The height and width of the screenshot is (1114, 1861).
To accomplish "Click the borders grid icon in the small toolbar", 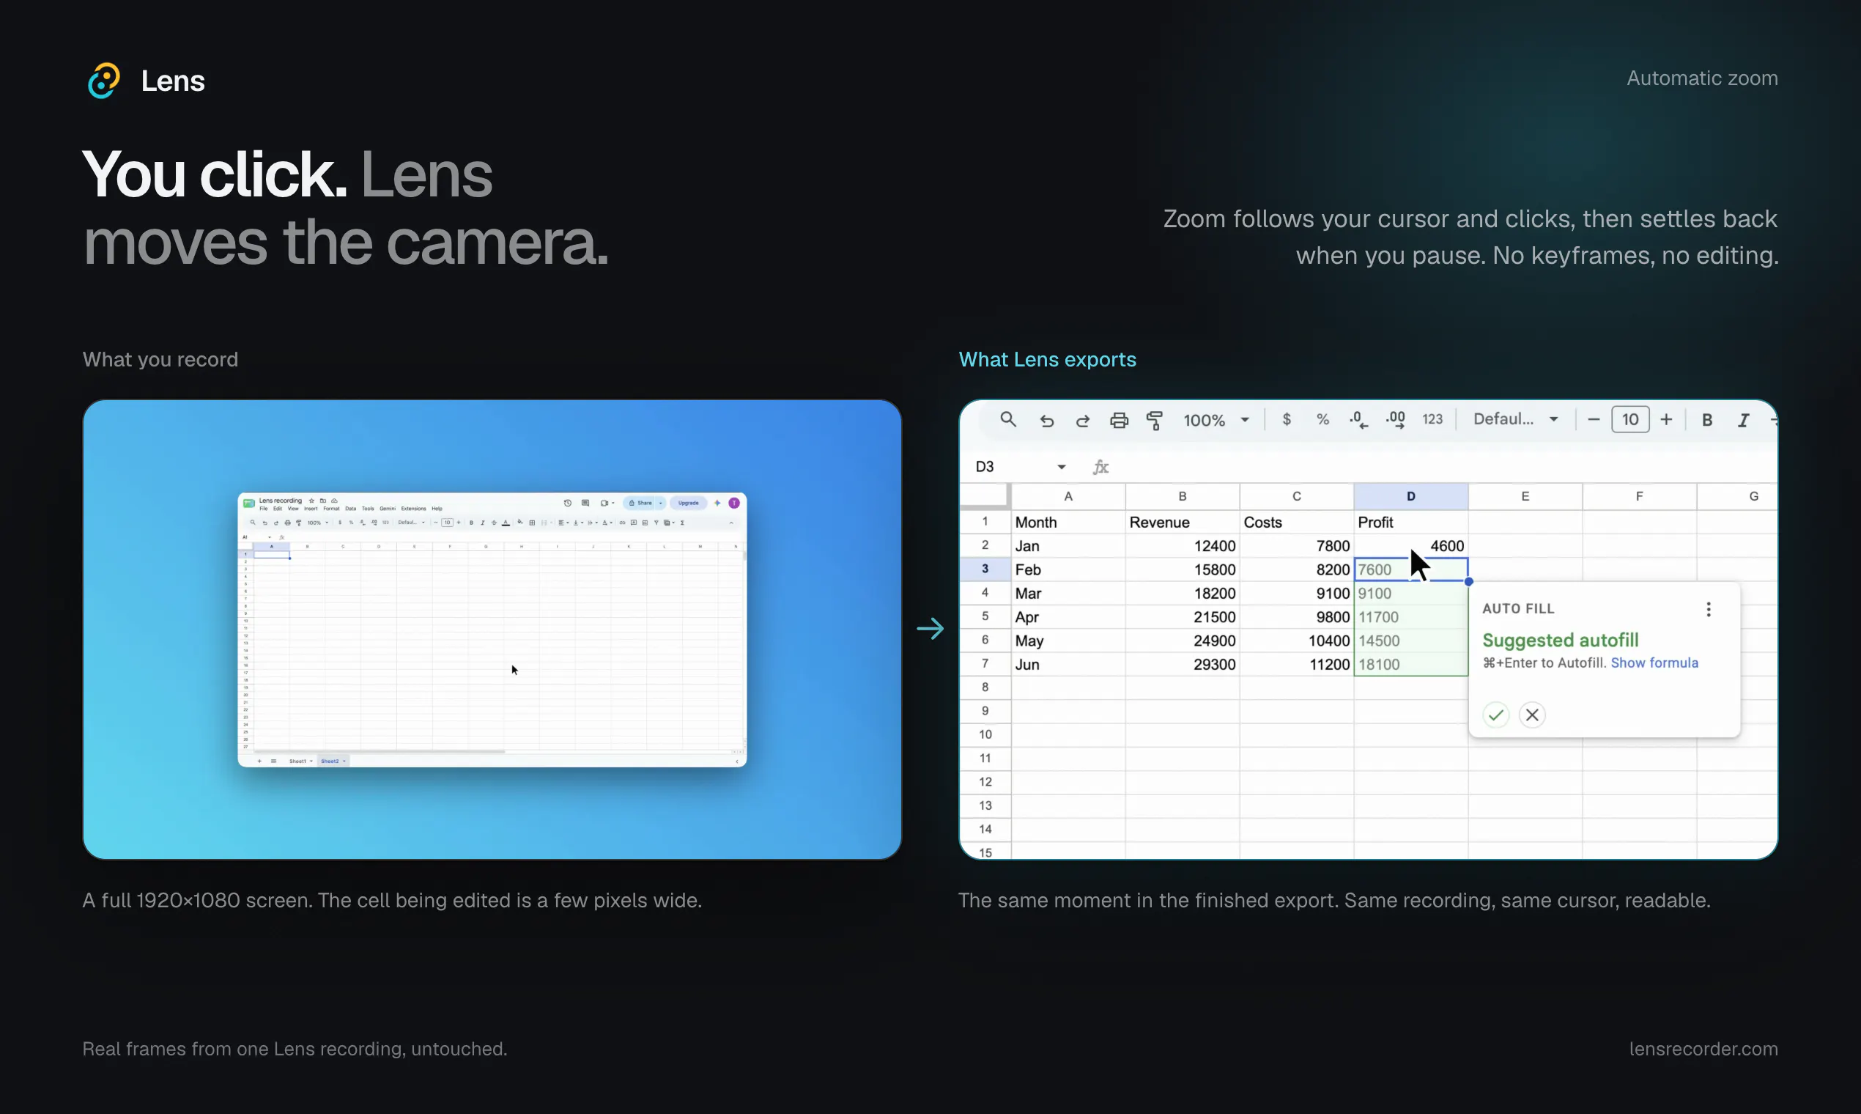I will pyautogui.click(x=532, y=523).
